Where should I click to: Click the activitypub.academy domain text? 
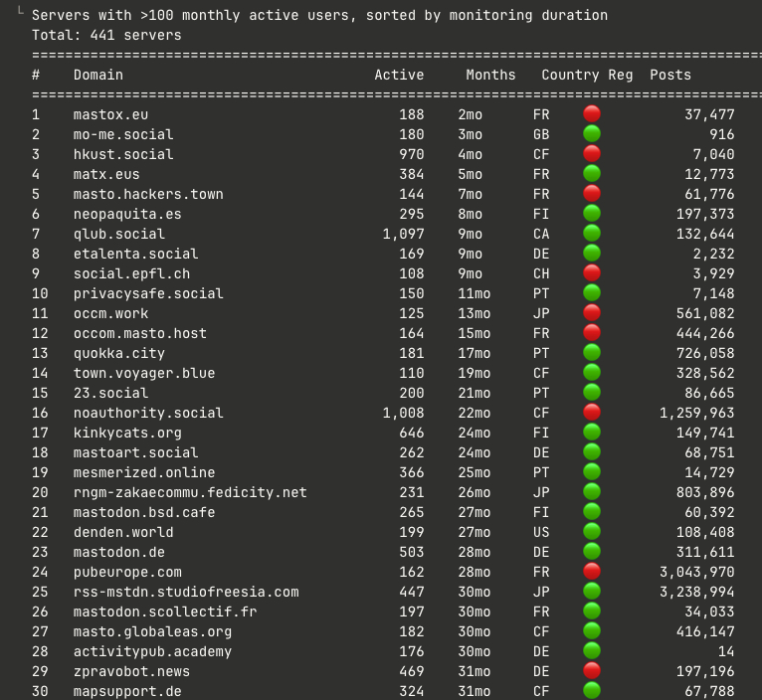[152, 651]
